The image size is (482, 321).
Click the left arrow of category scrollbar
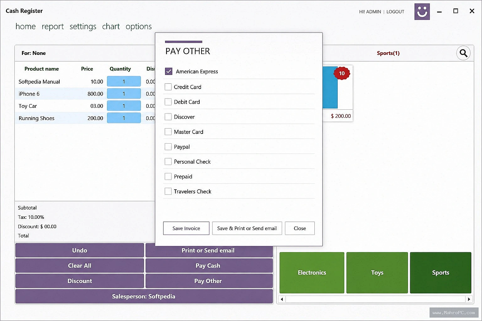(x=282, y=299)
